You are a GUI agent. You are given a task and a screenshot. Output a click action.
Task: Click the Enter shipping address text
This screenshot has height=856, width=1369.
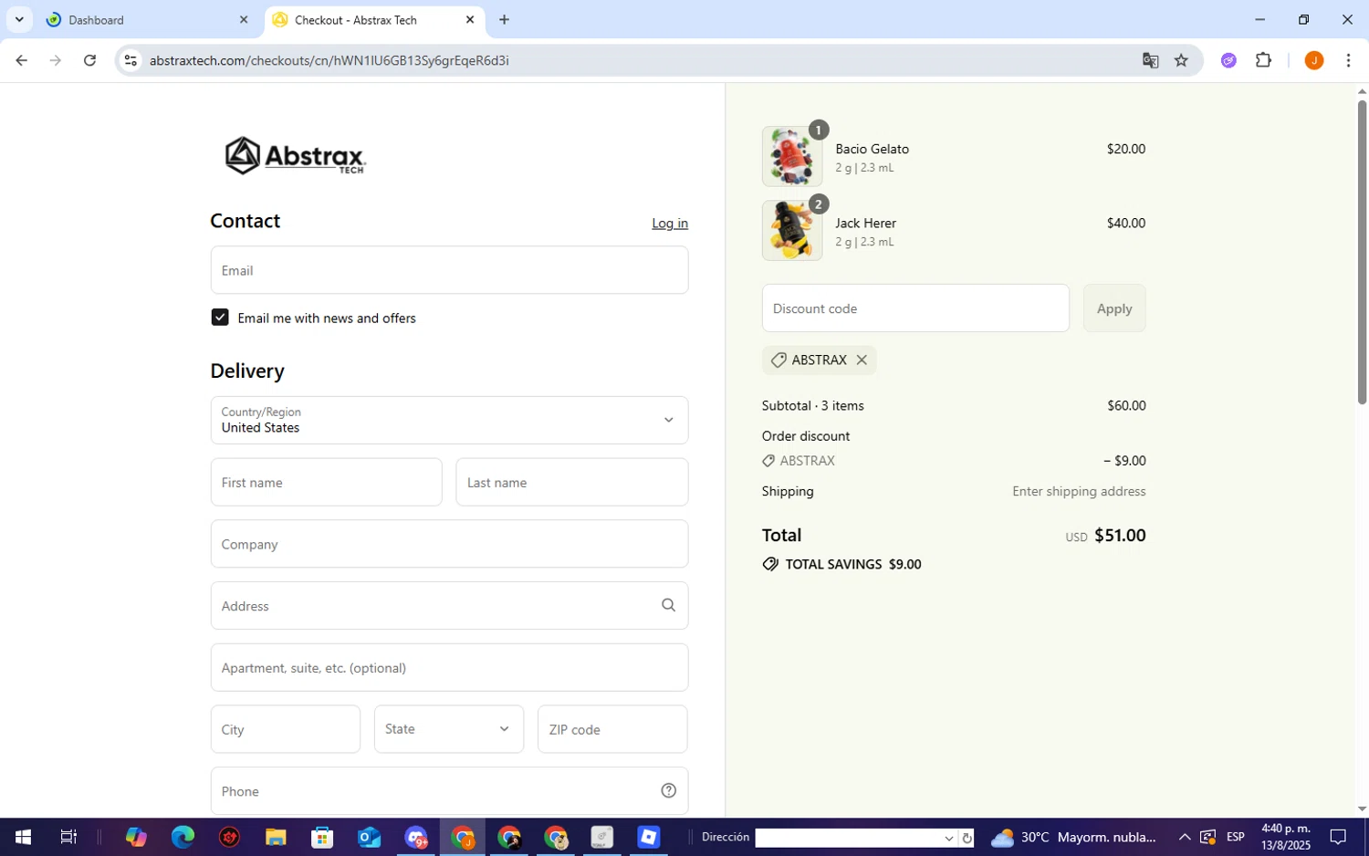click(1079, 491)
